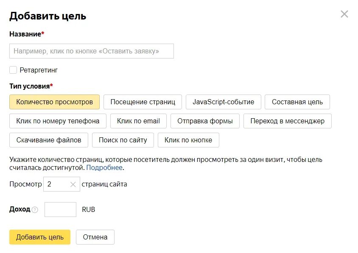Close the Добавить цель dialog
The width and height of the screenshot is (358, 253).
[x=344, y=14]
